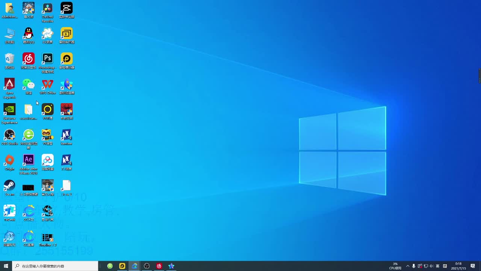Launch the 雷电模拟器 emulator desktop shortcut
The height and width of the screenshot is (271, 481).
pos(67,61)
